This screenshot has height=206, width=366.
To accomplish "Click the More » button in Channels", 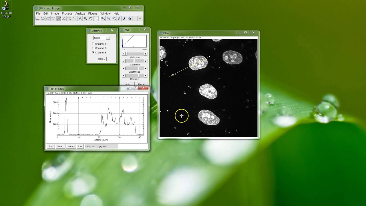I will (102, 59).
